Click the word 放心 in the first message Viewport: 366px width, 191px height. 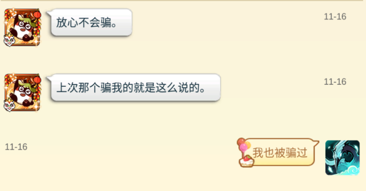[x=67, y=23]
